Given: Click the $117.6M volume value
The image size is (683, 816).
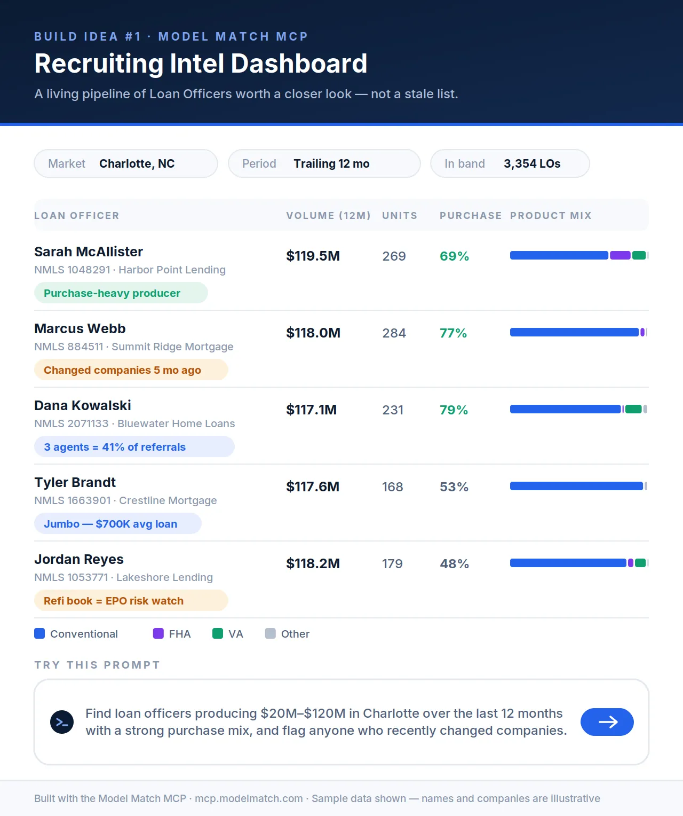Looking at the screenshot, I should pyautogui.click(x=313, y=487).
